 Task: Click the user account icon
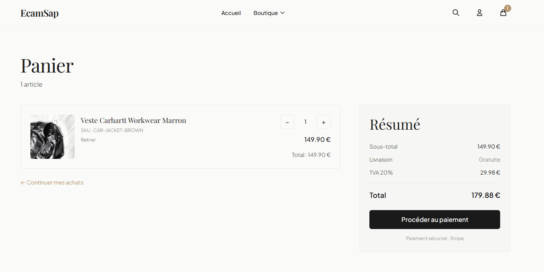click(479, 13)
